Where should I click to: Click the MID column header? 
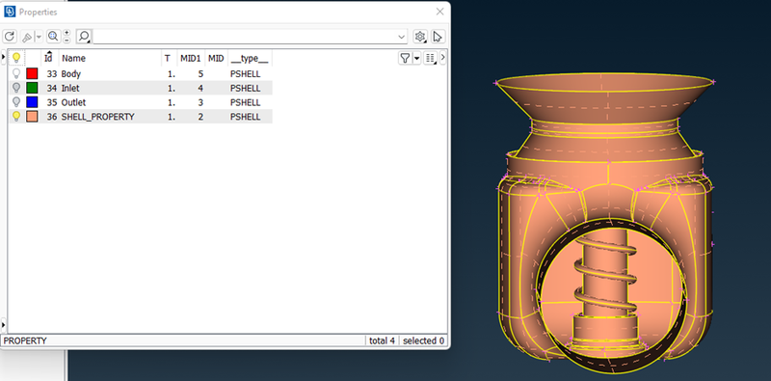pos(216,58)
